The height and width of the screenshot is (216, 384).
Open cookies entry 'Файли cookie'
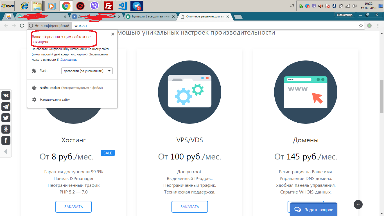click(x=50, y=88)
